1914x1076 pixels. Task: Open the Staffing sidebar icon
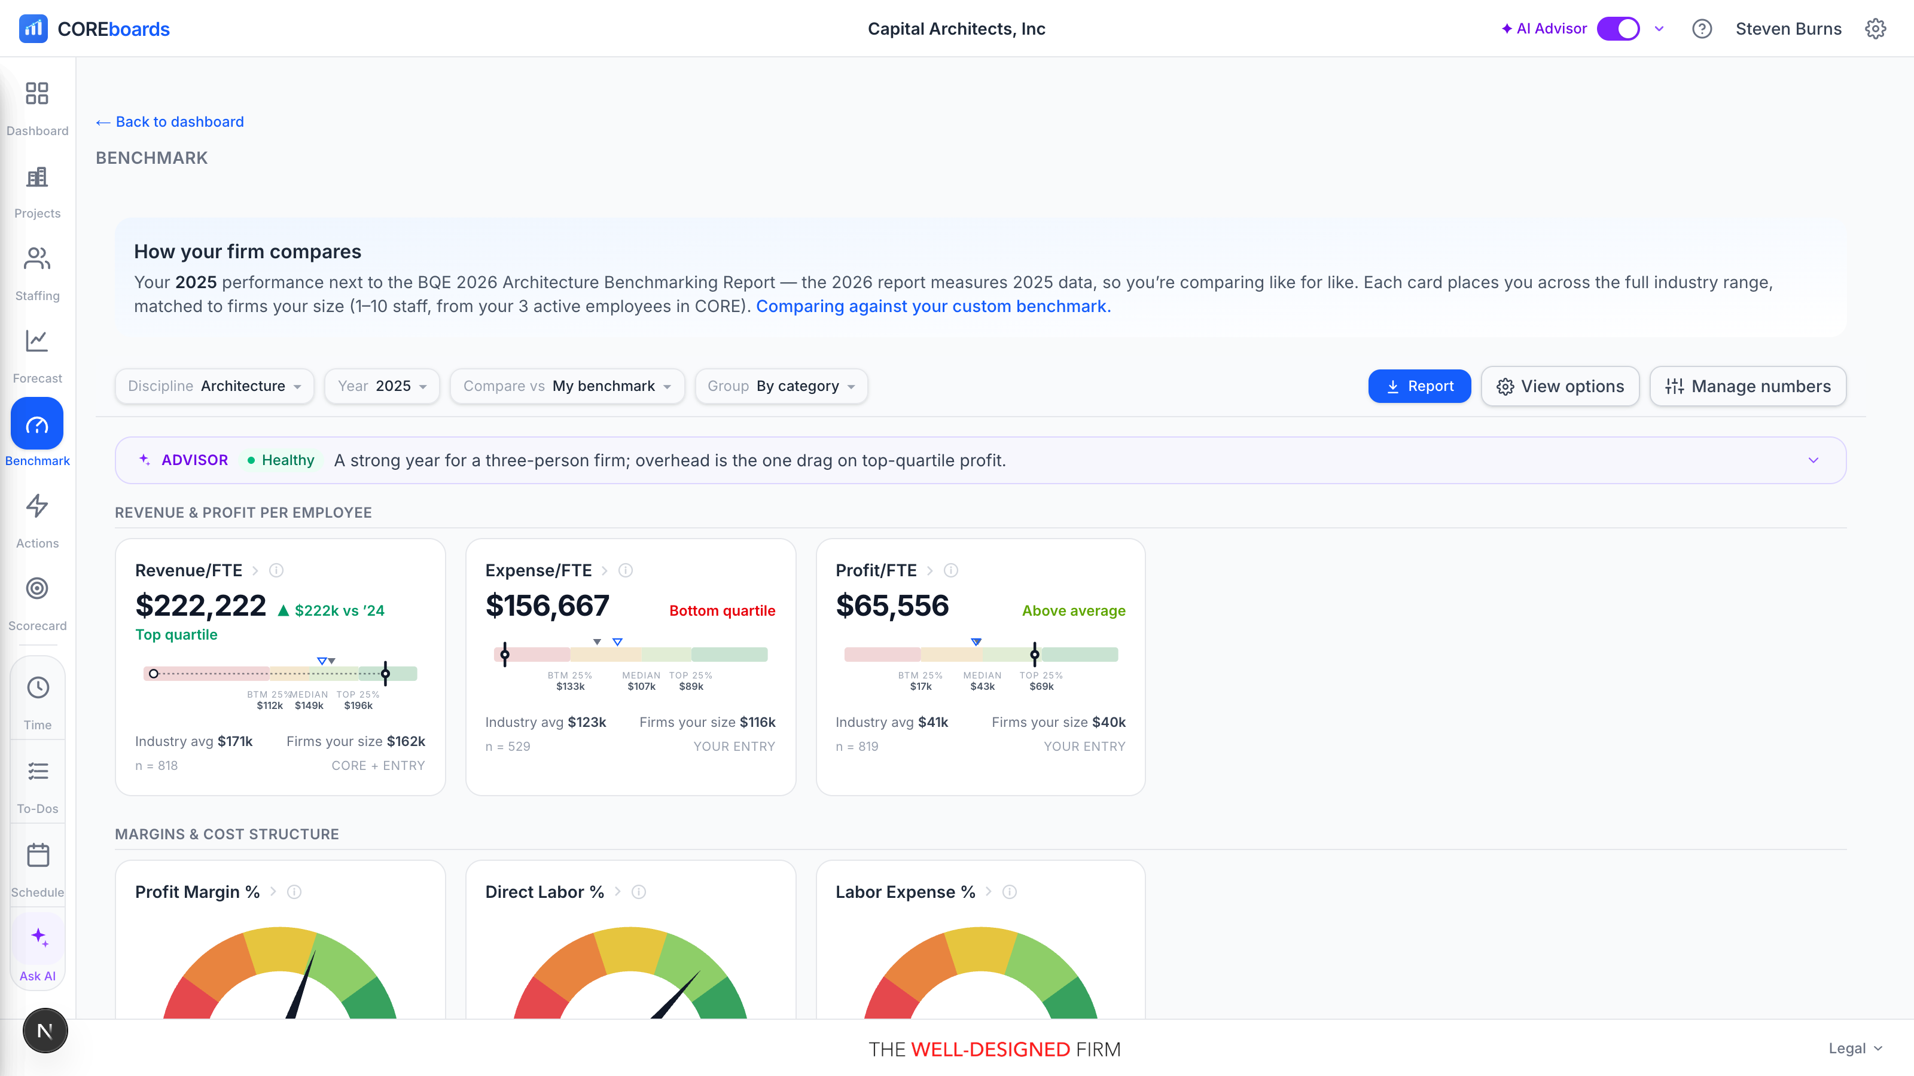click(37, 258)
